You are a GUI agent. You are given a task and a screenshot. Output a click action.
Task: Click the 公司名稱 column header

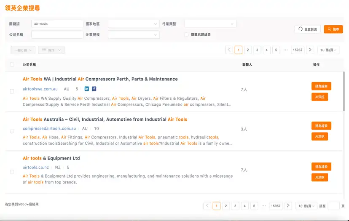coord(29,64)
